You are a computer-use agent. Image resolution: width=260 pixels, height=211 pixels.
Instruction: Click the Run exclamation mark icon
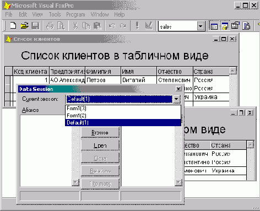coord(137,26)
